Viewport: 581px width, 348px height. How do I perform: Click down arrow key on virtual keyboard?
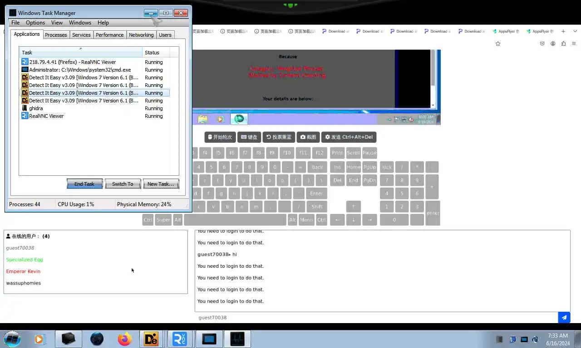point(353,220)
